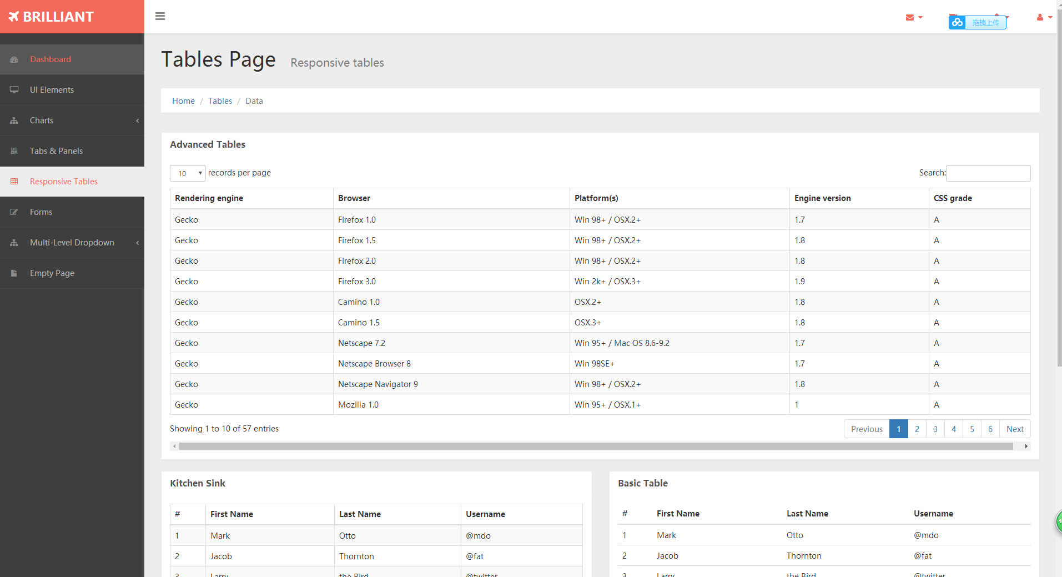Image resolution: width=1062 pixels, height=577 pixels.
Task: Sort by Browser column header
Action: (451, 198)
